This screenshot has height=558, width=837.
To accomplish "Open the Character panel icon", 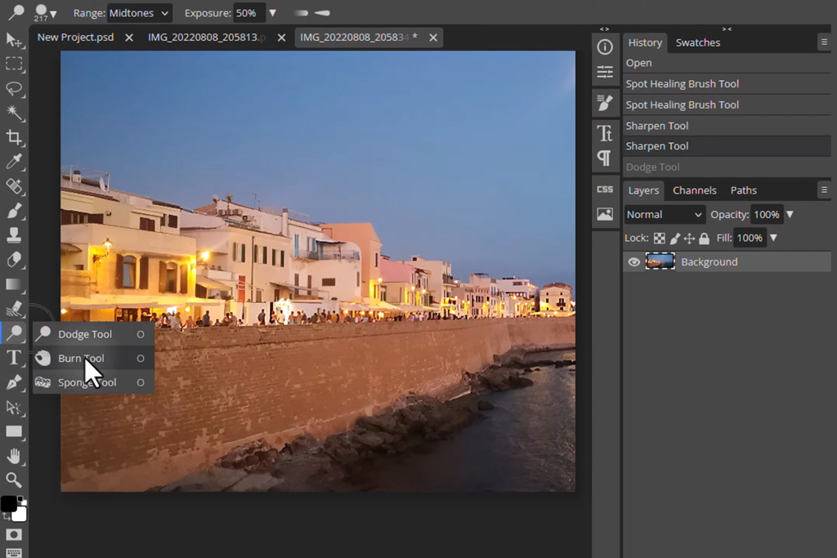I will click(x=605, y=132).
